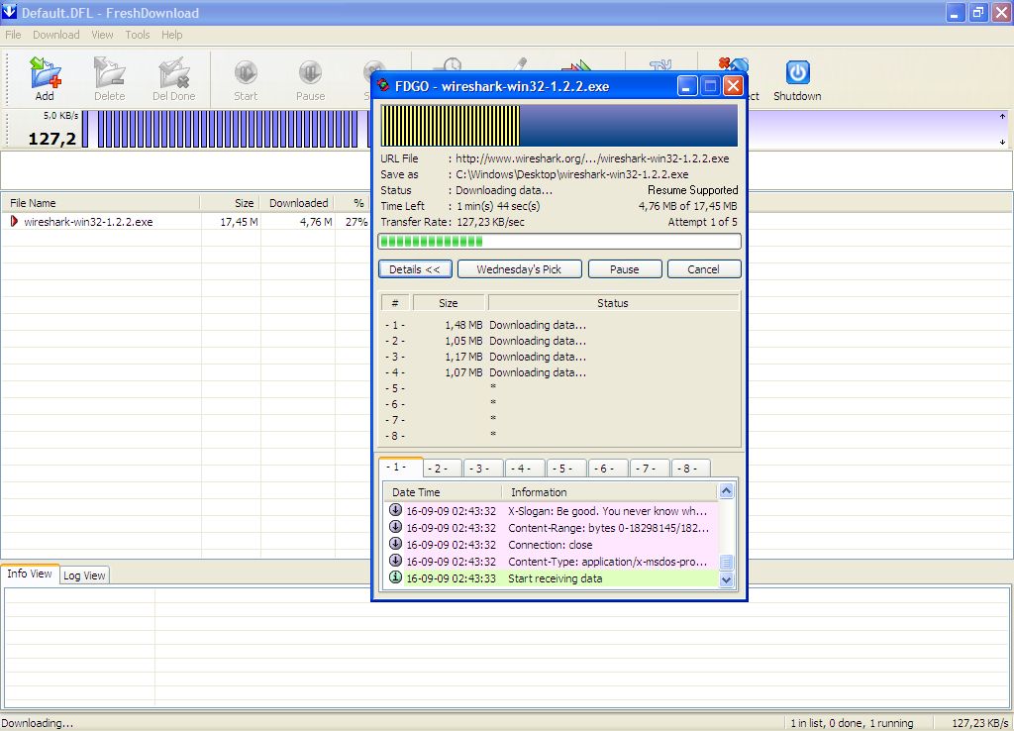Click the download icon of Connection: close entry
This screenshot has height=731, width=1014.
click(x=395, y=544)
